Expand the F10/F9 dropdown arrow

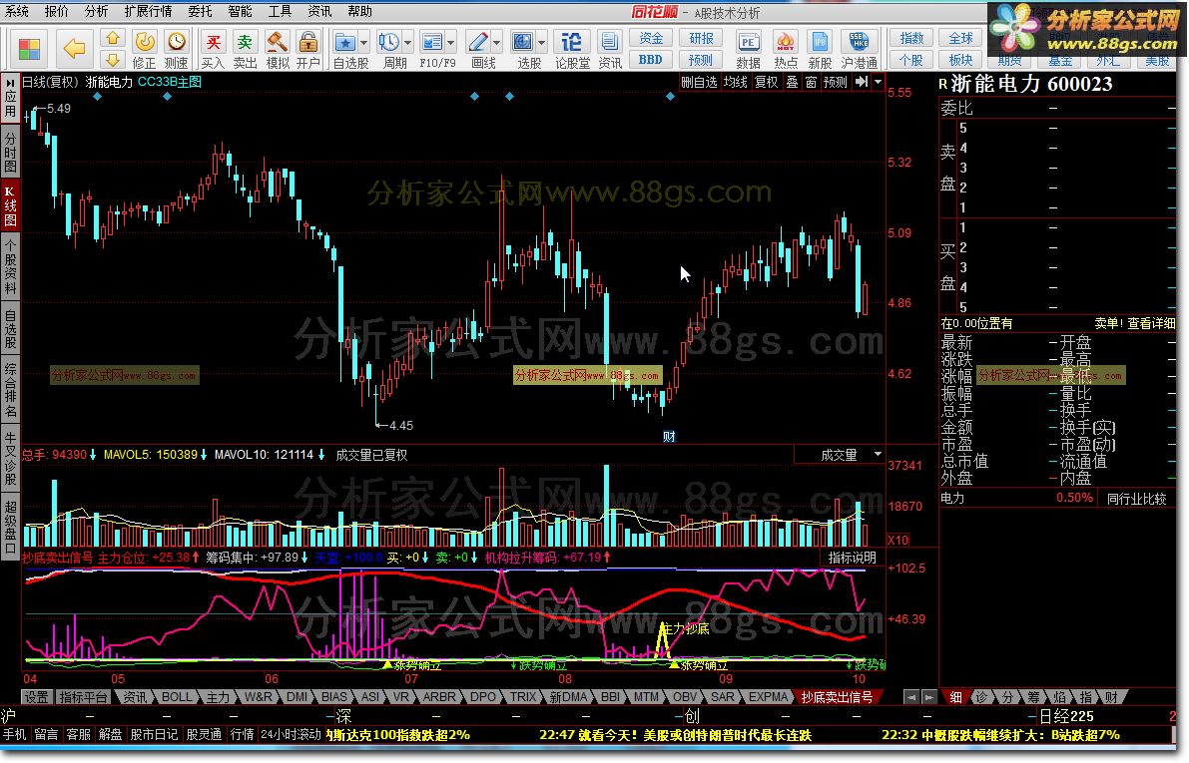coord(451,43)
